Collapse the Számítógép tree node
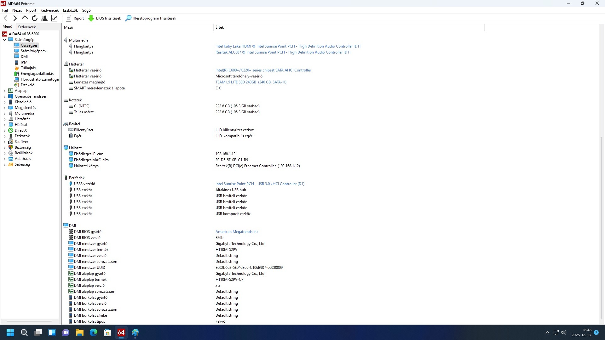This screenshot has width=605, height=340. coord(5,40)
